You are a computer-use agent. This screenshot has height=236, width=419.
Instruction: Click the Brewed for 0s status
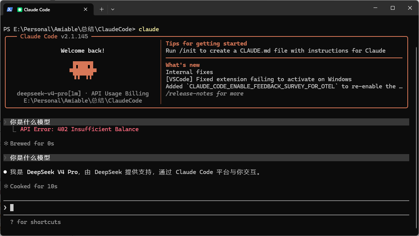click(29, 144)
